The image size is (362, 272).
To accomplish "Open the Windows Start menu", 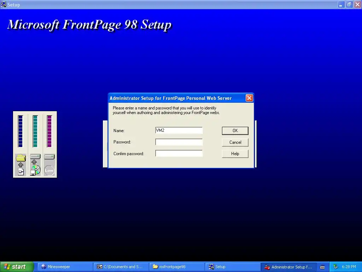I will pyautogui.click(x=17, y=267).
